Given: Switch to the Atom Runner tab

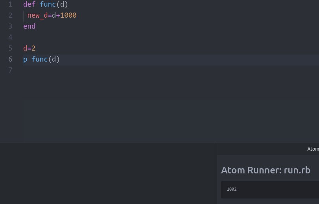Looking at the screenshot, I should click(313, 149).
